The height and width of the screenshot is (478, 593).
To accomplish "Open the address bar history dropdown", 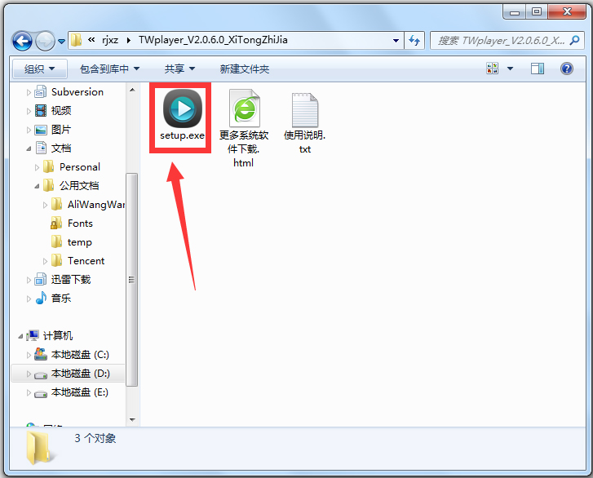I will click(396, 40).
